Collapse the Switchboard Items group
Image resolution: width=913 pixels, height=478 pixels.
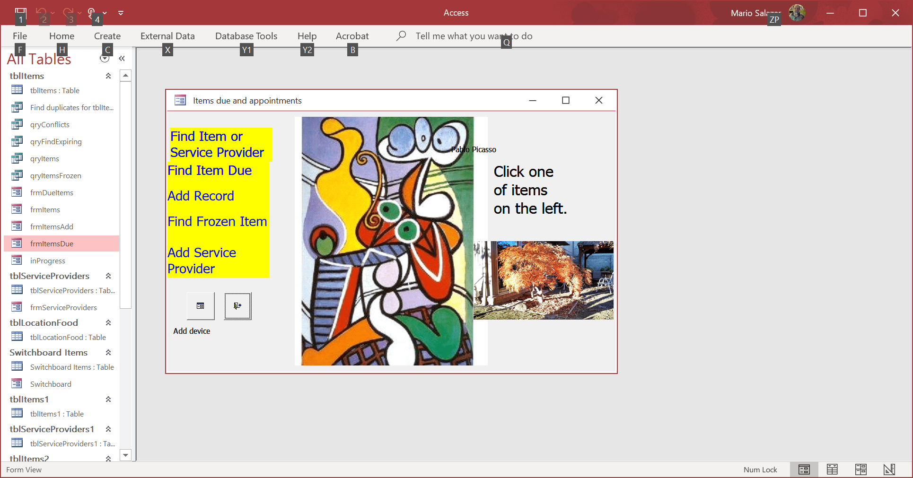click(108, 353)
